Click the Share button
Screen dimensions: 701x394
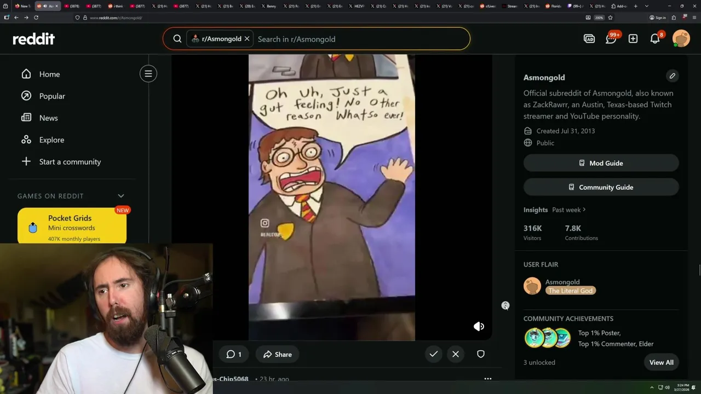pos(277,354)
